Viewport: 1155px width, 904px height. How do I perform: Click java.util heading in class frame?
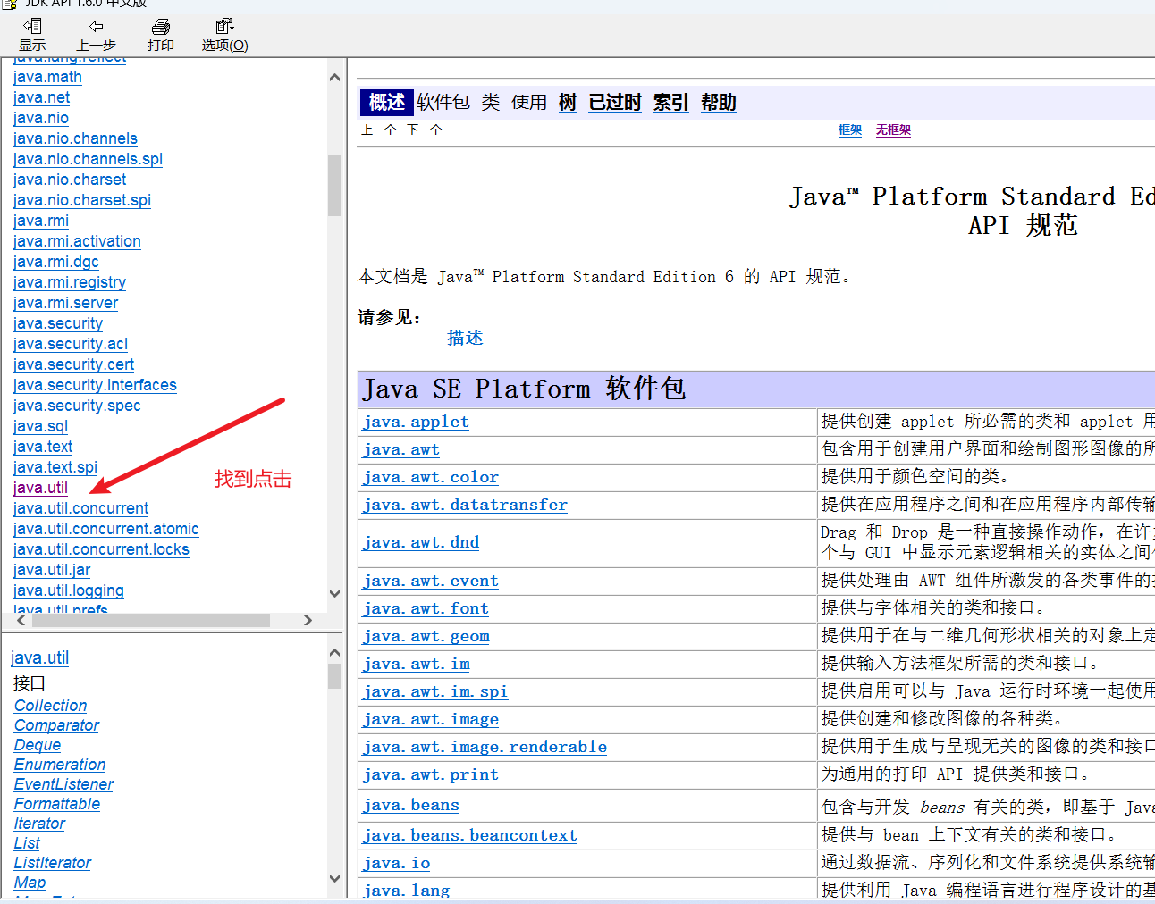[40, 657]
